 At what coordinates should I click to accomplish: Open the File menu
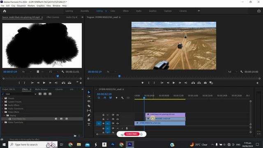(2, 6)
